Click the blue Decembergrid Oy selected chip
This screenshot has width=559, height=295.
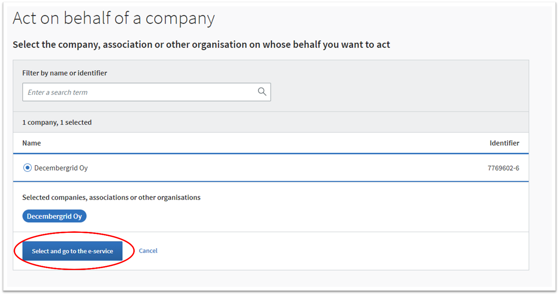coord(54,216)
